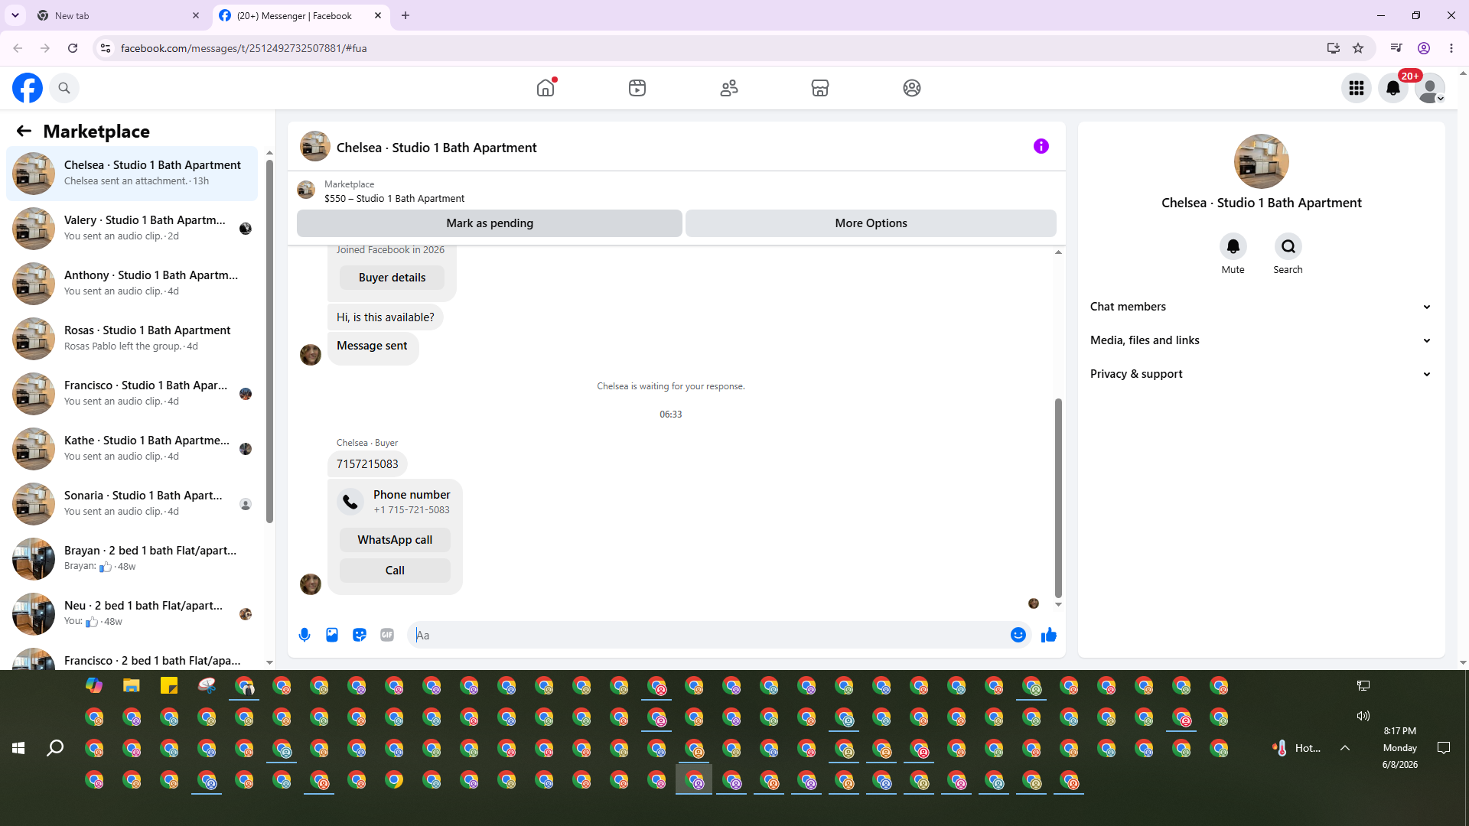This screenshot has height=826, width=1469.
Task: Open the Brayan 2 bed 1 bath chat
Action: click(x=132, y=559)
